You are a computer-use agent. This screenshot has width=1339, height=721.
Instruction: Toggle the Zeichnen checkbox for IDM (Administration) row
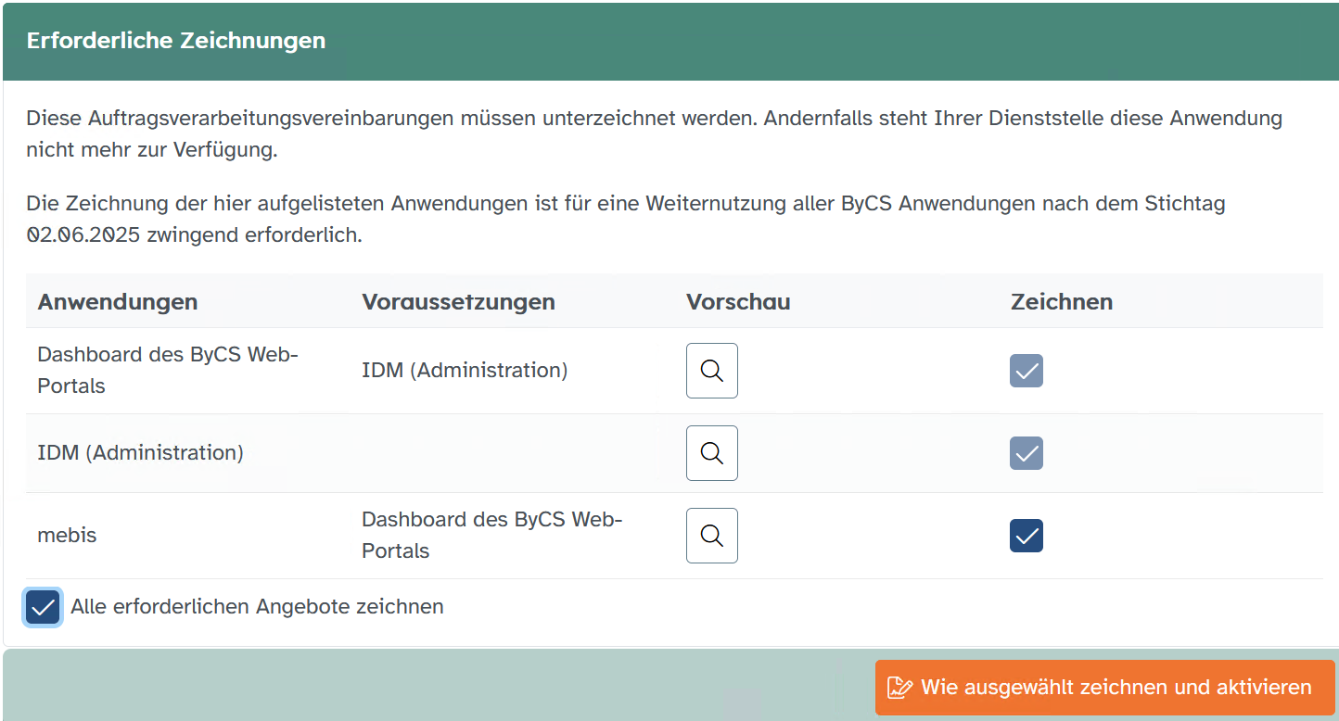coord(1026,453)
